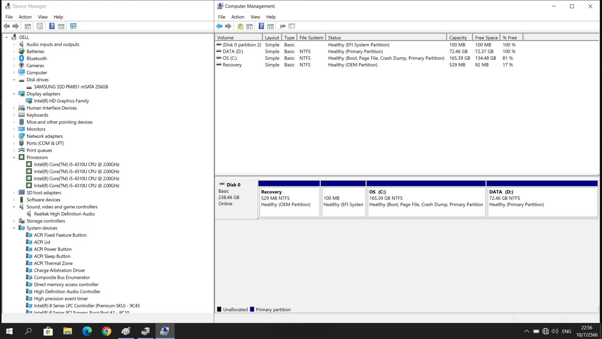
Task: Collapse Sound, video and game controllers
Action: 14,207
